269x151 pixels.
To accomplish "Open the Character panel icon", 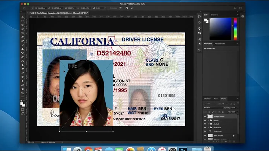I will point(200,39).
